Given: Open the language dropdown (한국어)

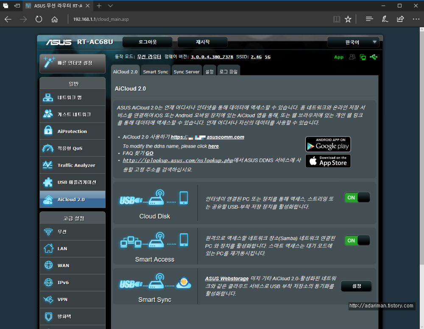Looking at the screenshot, I should coord(353,42).
